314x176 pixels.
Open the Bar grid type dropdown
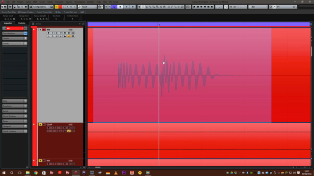pos(258,7)
